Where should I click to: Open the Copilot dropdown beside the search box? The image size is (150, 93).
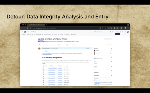coord(113,32)
